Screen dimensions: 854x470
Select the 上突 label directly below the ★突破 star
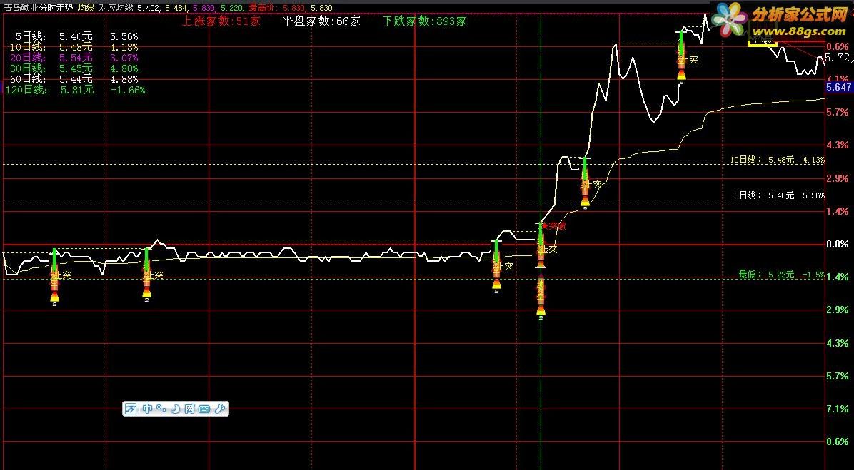[x=548, y=250]
